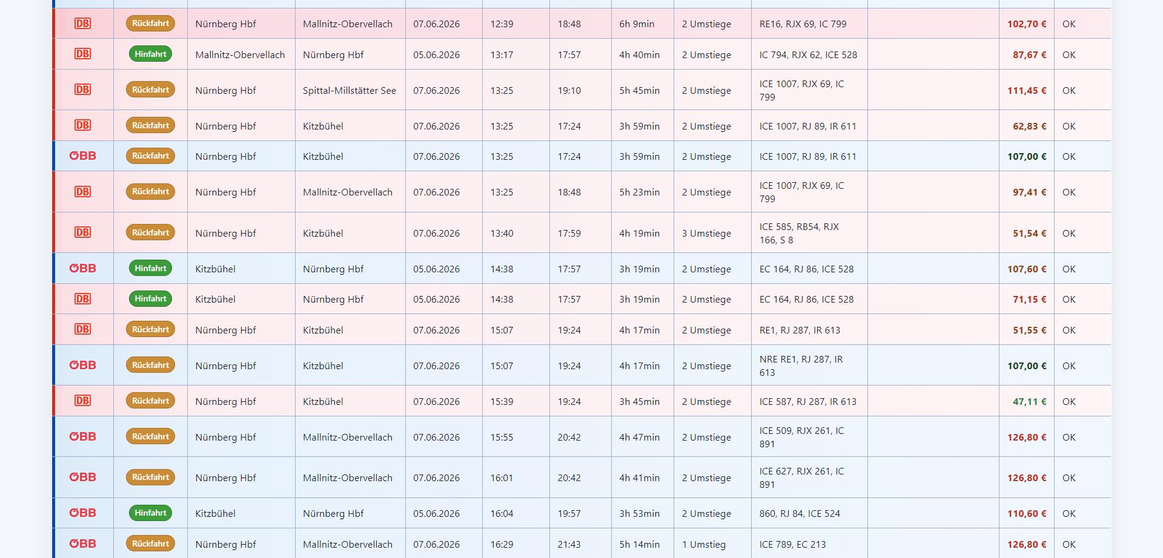The width and height of the screenshot is (1163, 558).
Task: Click ÖBB logo in 15:55 Mallnitz row
Action: [82, 436]
